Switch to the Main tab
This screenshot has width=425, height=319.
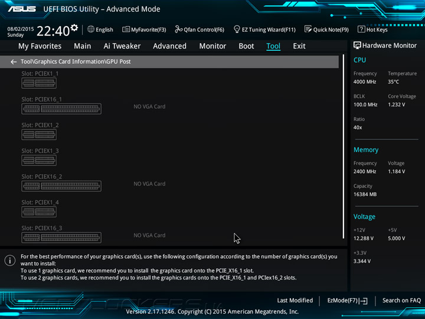[x=83, y=46]
